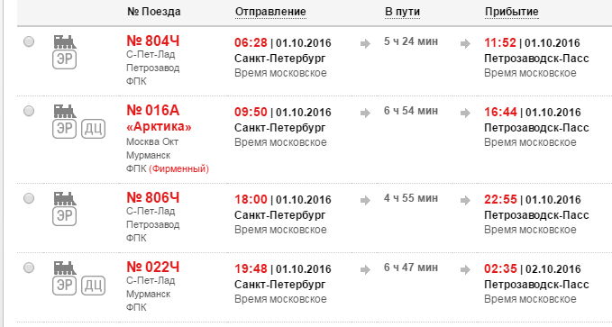Open train number № 804Ч link
612x327 pixels.
coord(153,41)
